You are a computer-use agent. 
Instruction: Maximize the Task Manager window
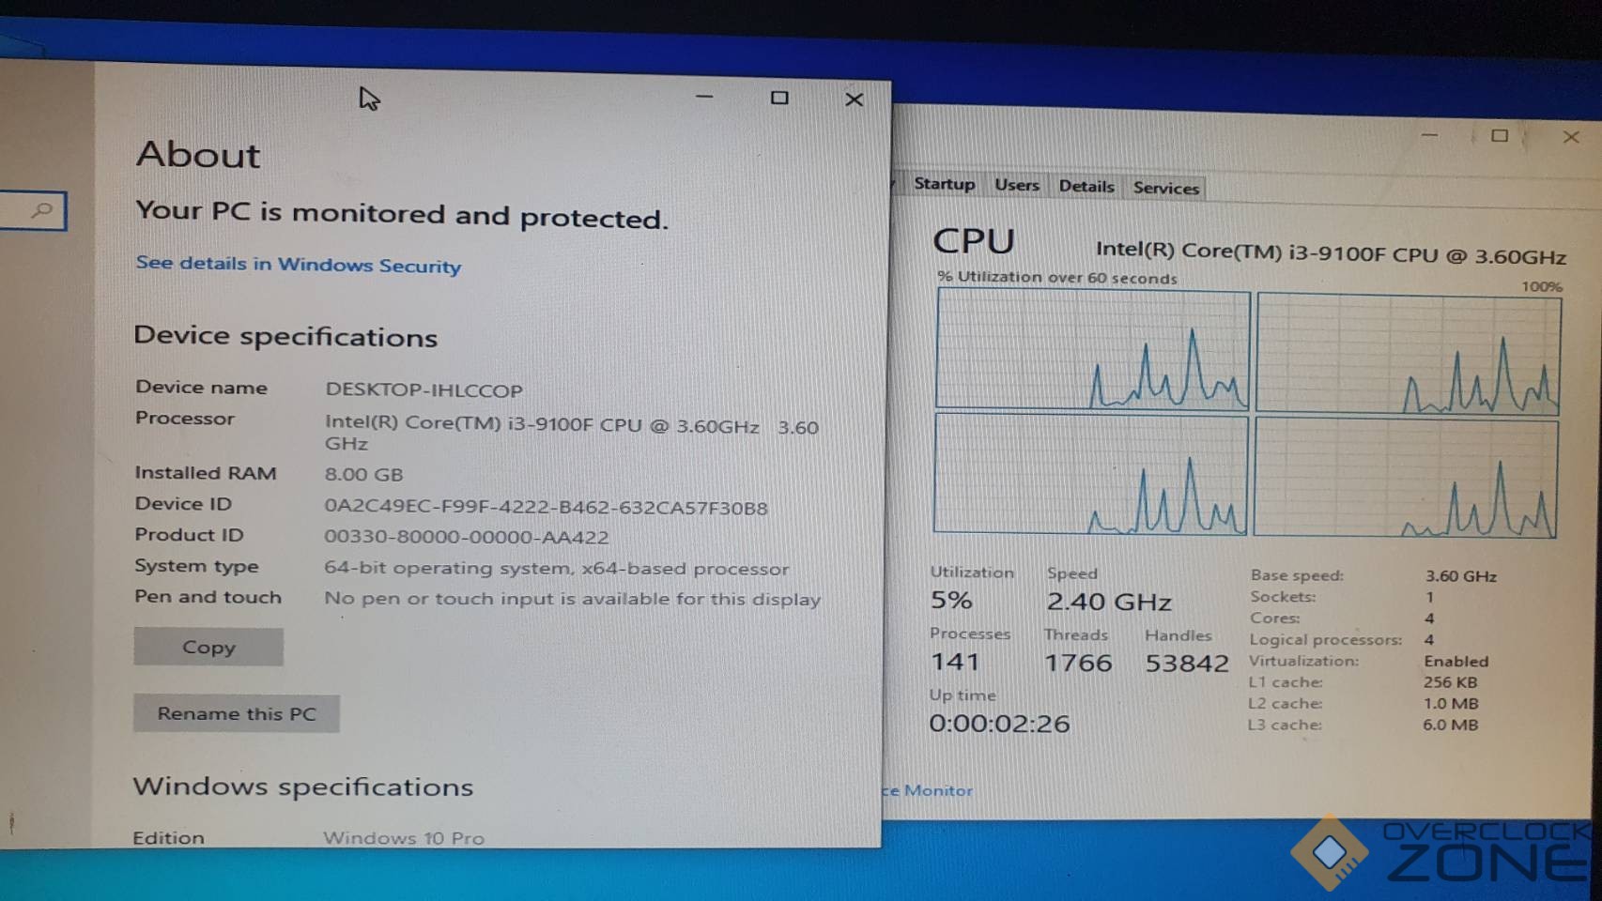pyautogui.click(x=1500, y=136)
